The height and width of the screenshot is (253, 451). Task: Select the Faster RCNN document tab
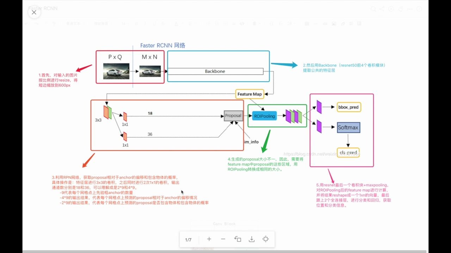point(42,8)
